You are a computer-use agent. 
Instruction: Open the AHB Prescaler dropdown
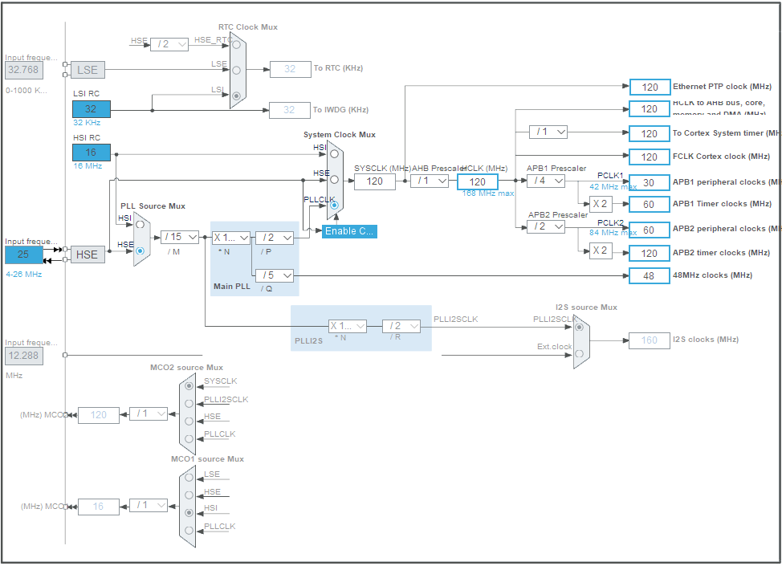tap(430, 181)
